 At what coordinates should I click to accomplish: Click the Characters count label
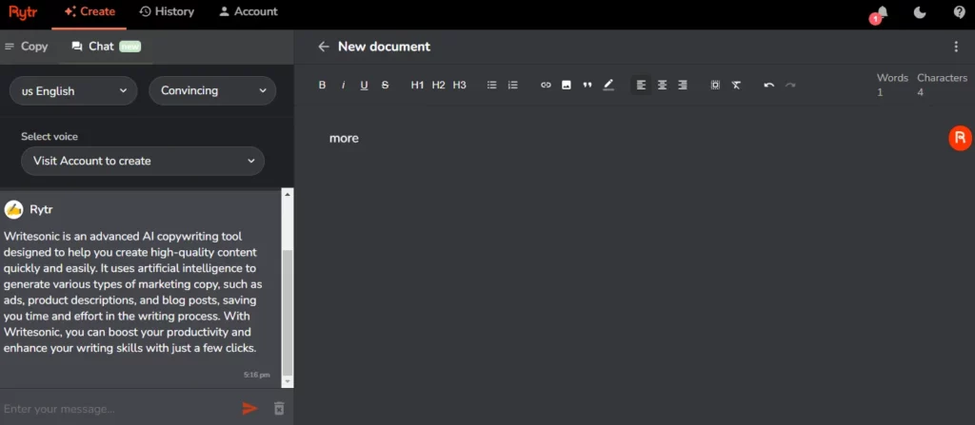click(x=942, y=78)
